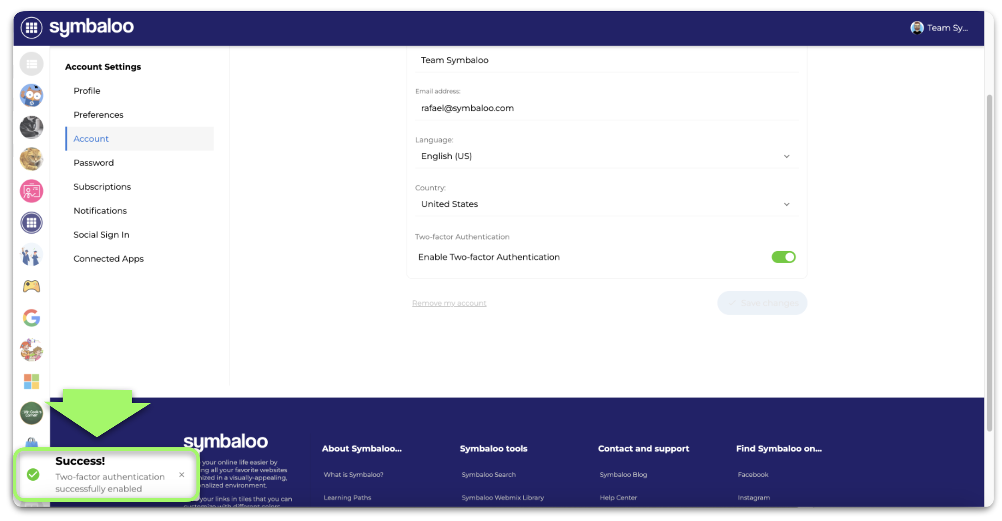1002x521 pixels.
Task: Click the symbaloo wordmark in header
Action: 91,27
